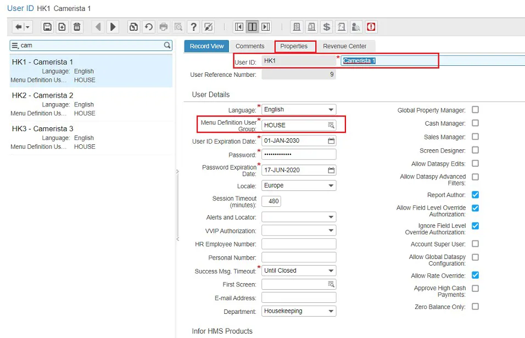Open the Success Msg. Timeout dropdown
The width and height of the screenshot is (525, 338).
pyautogui.click(x=299, y=271)
